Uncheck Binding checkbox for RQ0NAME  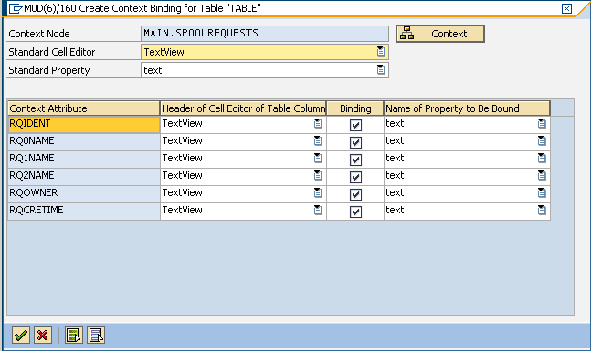355,142
